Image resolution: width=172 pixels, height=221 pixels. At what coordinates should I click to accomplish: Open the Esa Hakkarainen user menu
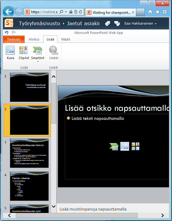coord(140,23)
